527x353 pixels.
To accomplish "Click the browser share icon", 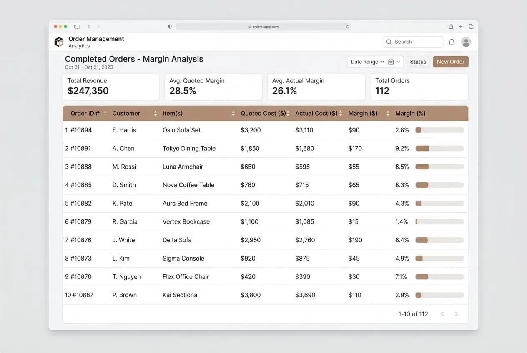I will pyautogui.click(x=451, y=26).
